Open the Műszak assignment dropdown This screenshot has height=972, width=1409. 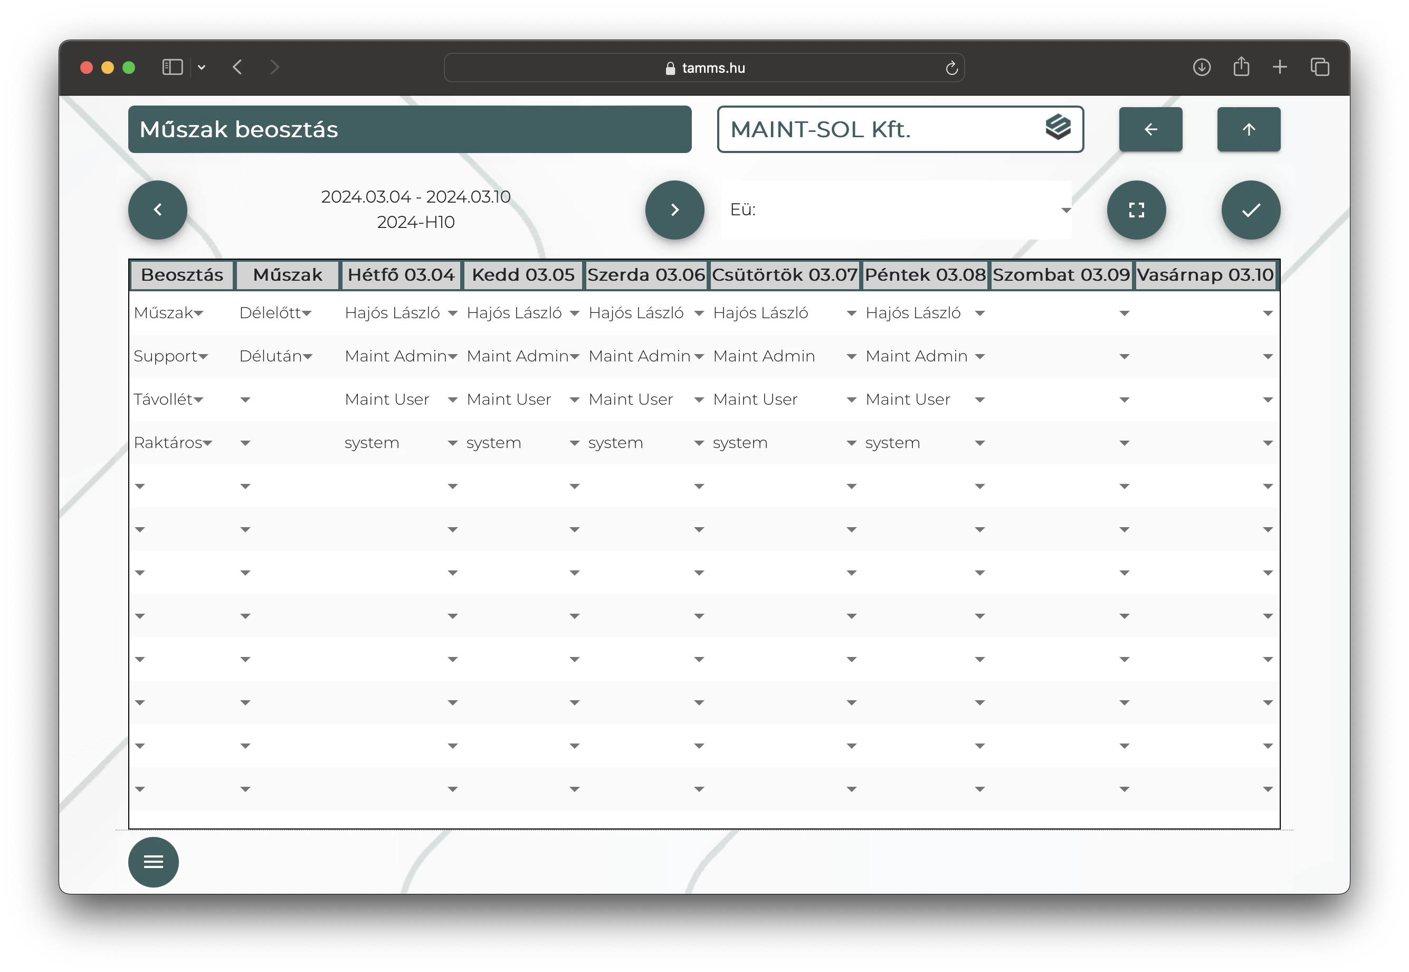(168, 313)
